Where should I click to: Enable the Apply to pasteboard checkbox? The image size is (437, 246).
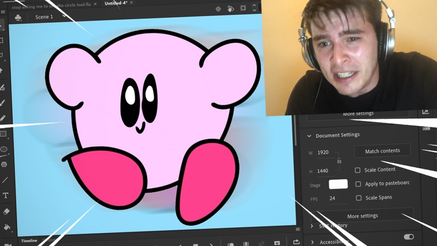click(x=358, y=184)
